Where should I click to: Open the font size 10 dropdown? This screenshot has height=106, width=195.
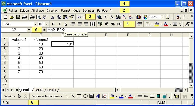(x=46, y=24)
